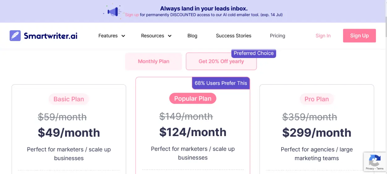Click the Preferred Choice badge

point(253,53)
